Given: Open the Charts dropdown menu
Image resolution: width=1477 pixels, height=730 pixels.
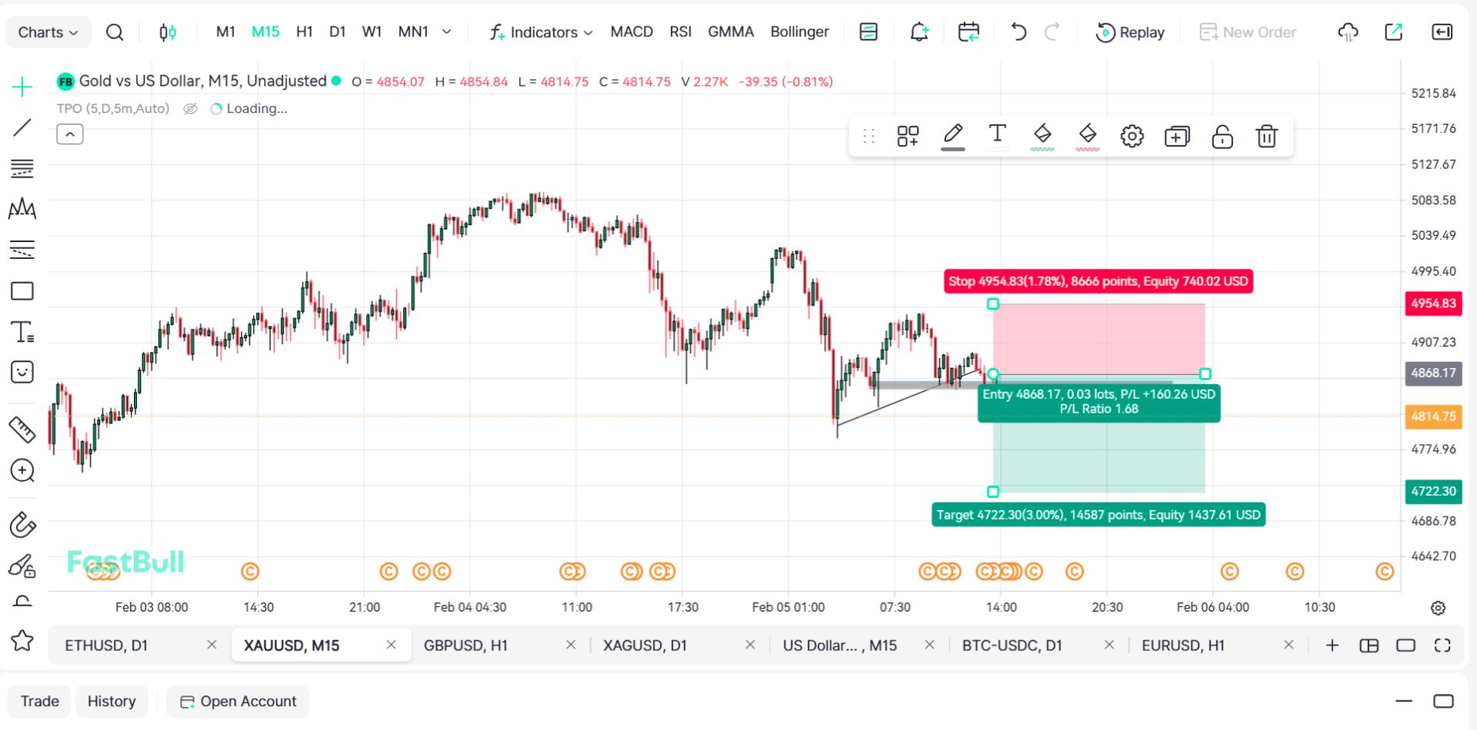Looking at the screenshot, I should tap(48, 32).
